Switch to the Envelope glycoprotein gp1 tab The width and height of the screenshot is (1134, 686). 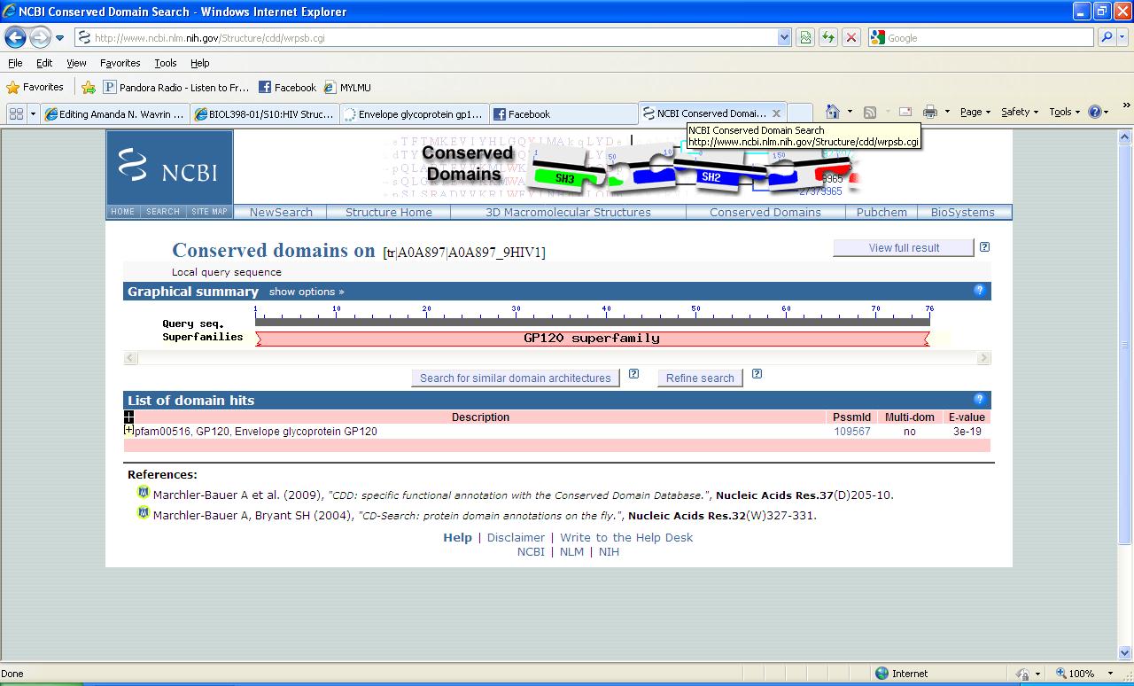[414, 113]
